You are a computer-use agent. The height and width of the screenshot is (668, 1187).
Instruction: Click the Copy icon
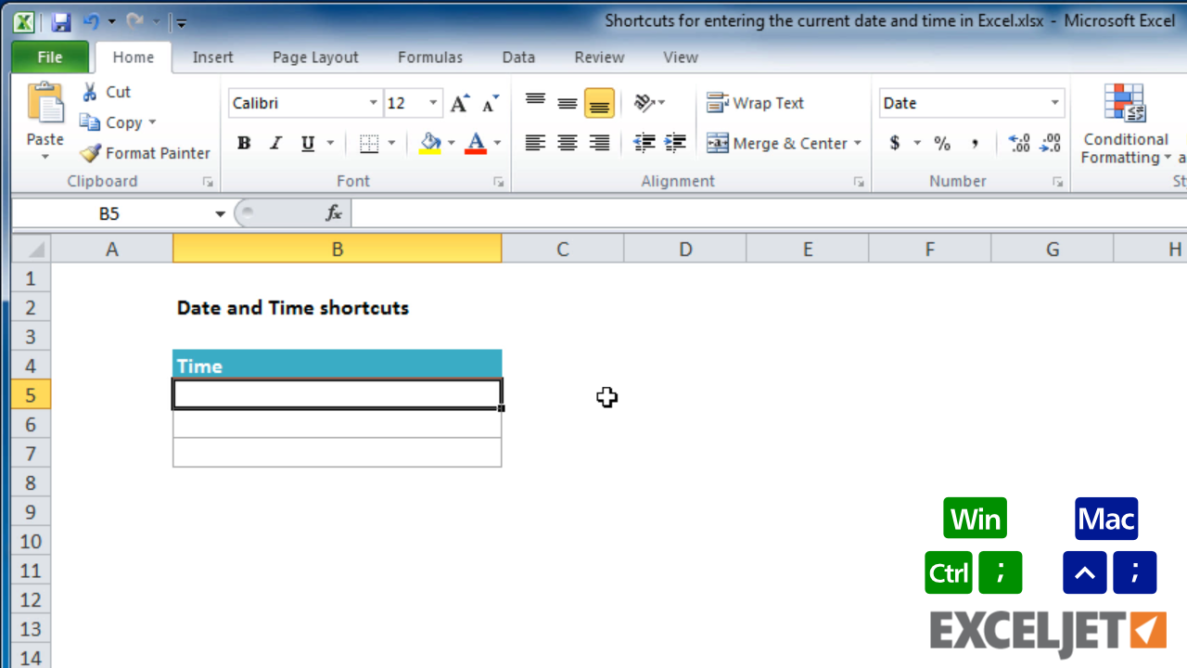(x=90, y=122)
